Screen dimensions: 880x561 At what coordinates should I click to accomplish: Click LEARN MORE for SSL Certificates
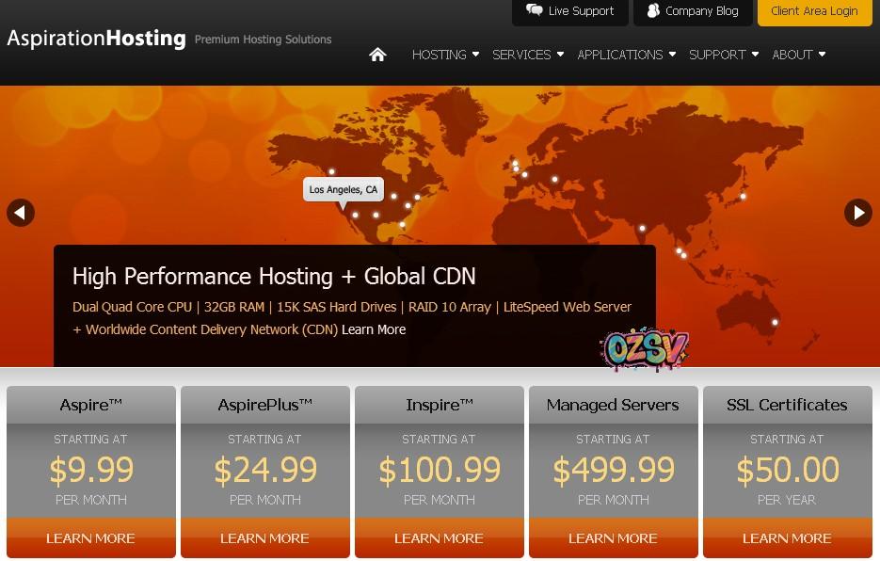(787, 538)
